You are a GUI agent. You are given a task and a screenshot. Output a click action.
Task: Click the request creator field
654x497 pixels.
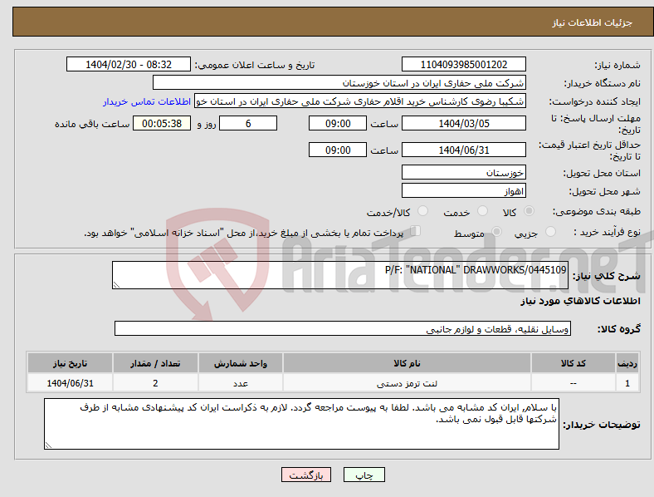[x=360, y=101]
